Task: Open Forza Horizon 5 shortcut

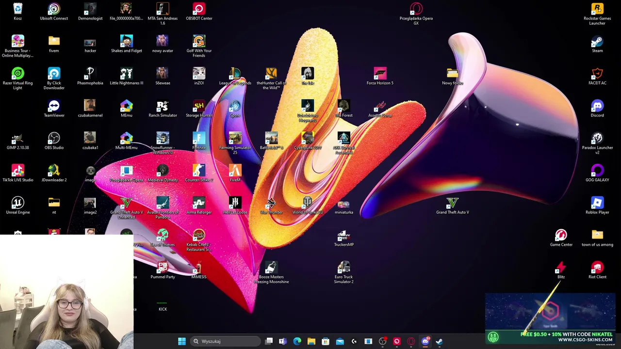Action: click(380, 77)
